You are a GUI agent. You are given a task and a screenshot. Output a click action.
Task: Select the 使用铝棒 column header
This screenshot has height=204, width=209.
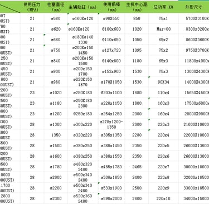[111, 7]
